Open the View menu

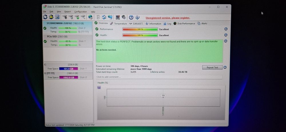pos(59,12)
